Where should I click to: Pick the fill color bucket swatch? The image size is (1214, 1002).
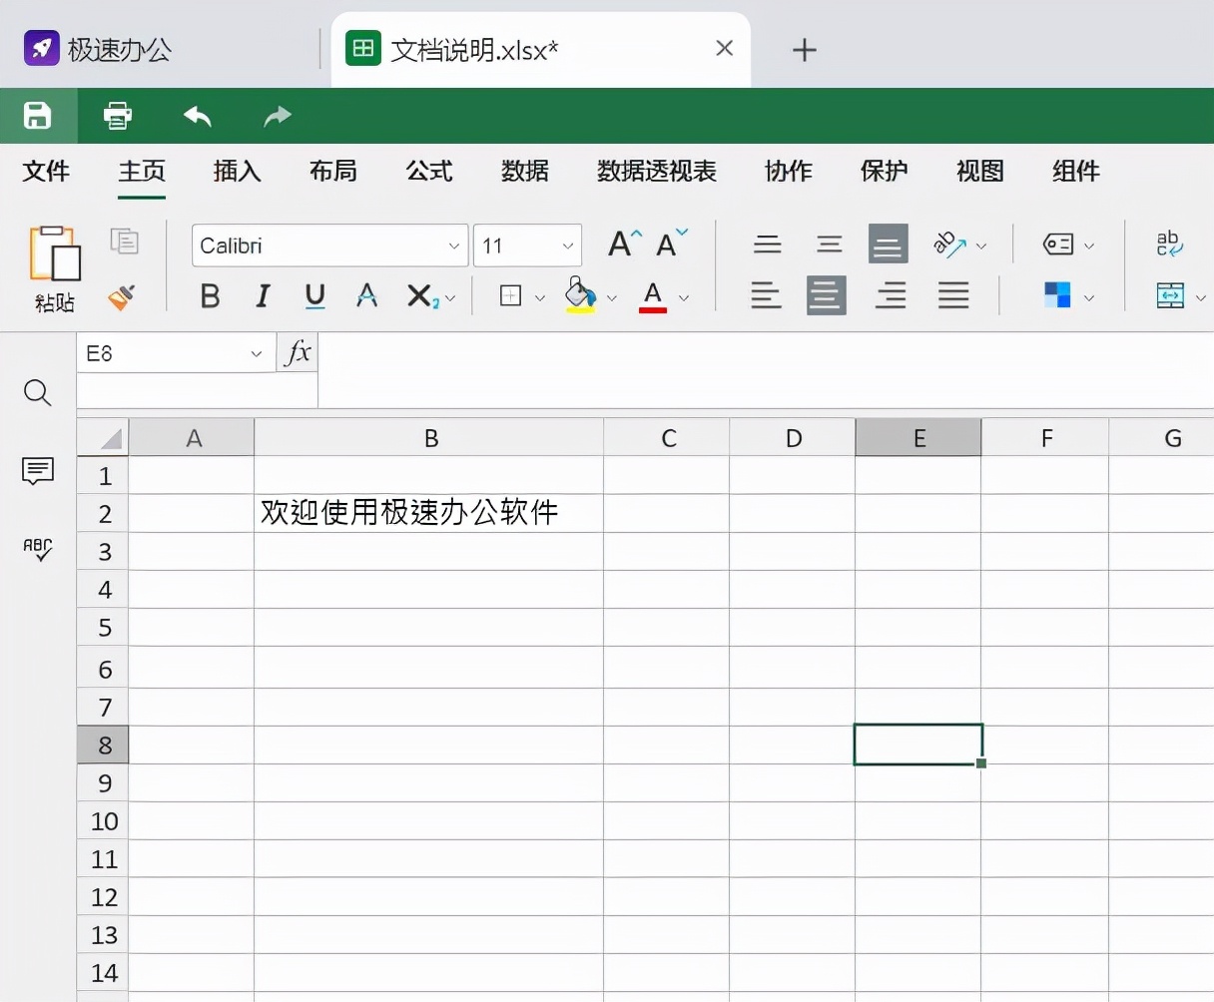pyautogui.click(x=579, y=295)
